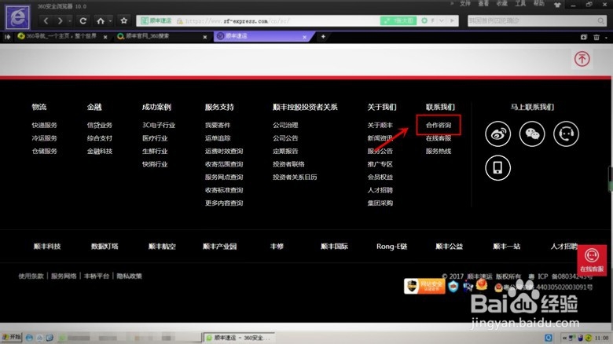Open the 快递服务 link

click(44, 125)
